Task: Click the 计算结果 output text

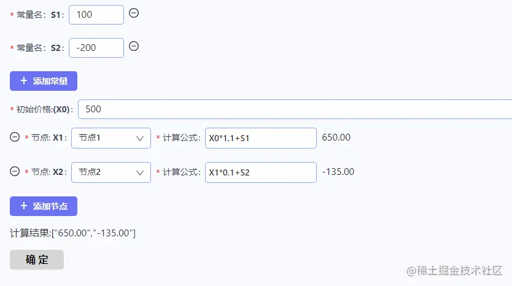Action: 73,233
